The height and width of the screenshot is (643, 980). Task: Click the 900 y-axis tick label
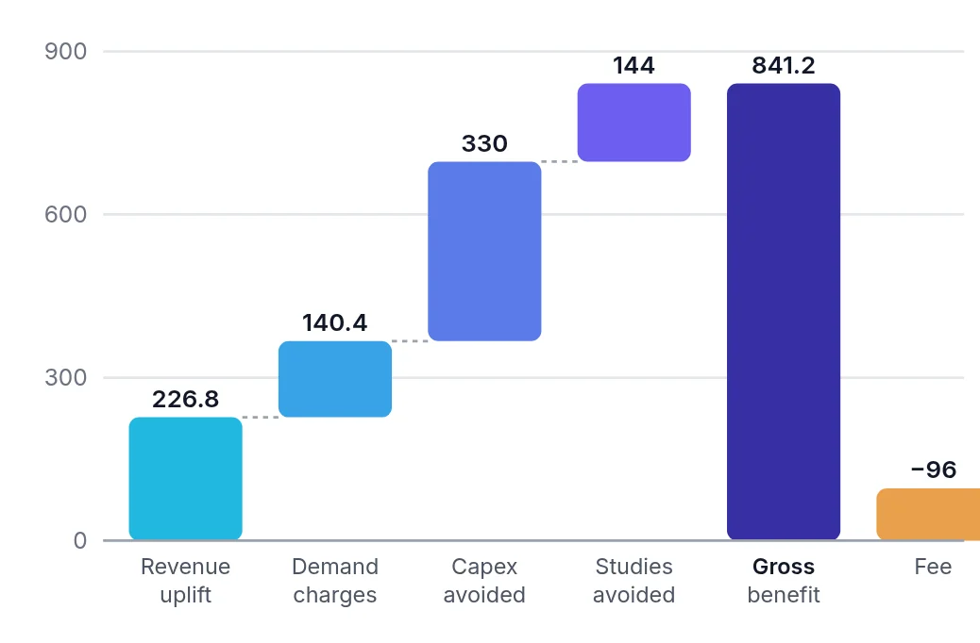point(66,51)
